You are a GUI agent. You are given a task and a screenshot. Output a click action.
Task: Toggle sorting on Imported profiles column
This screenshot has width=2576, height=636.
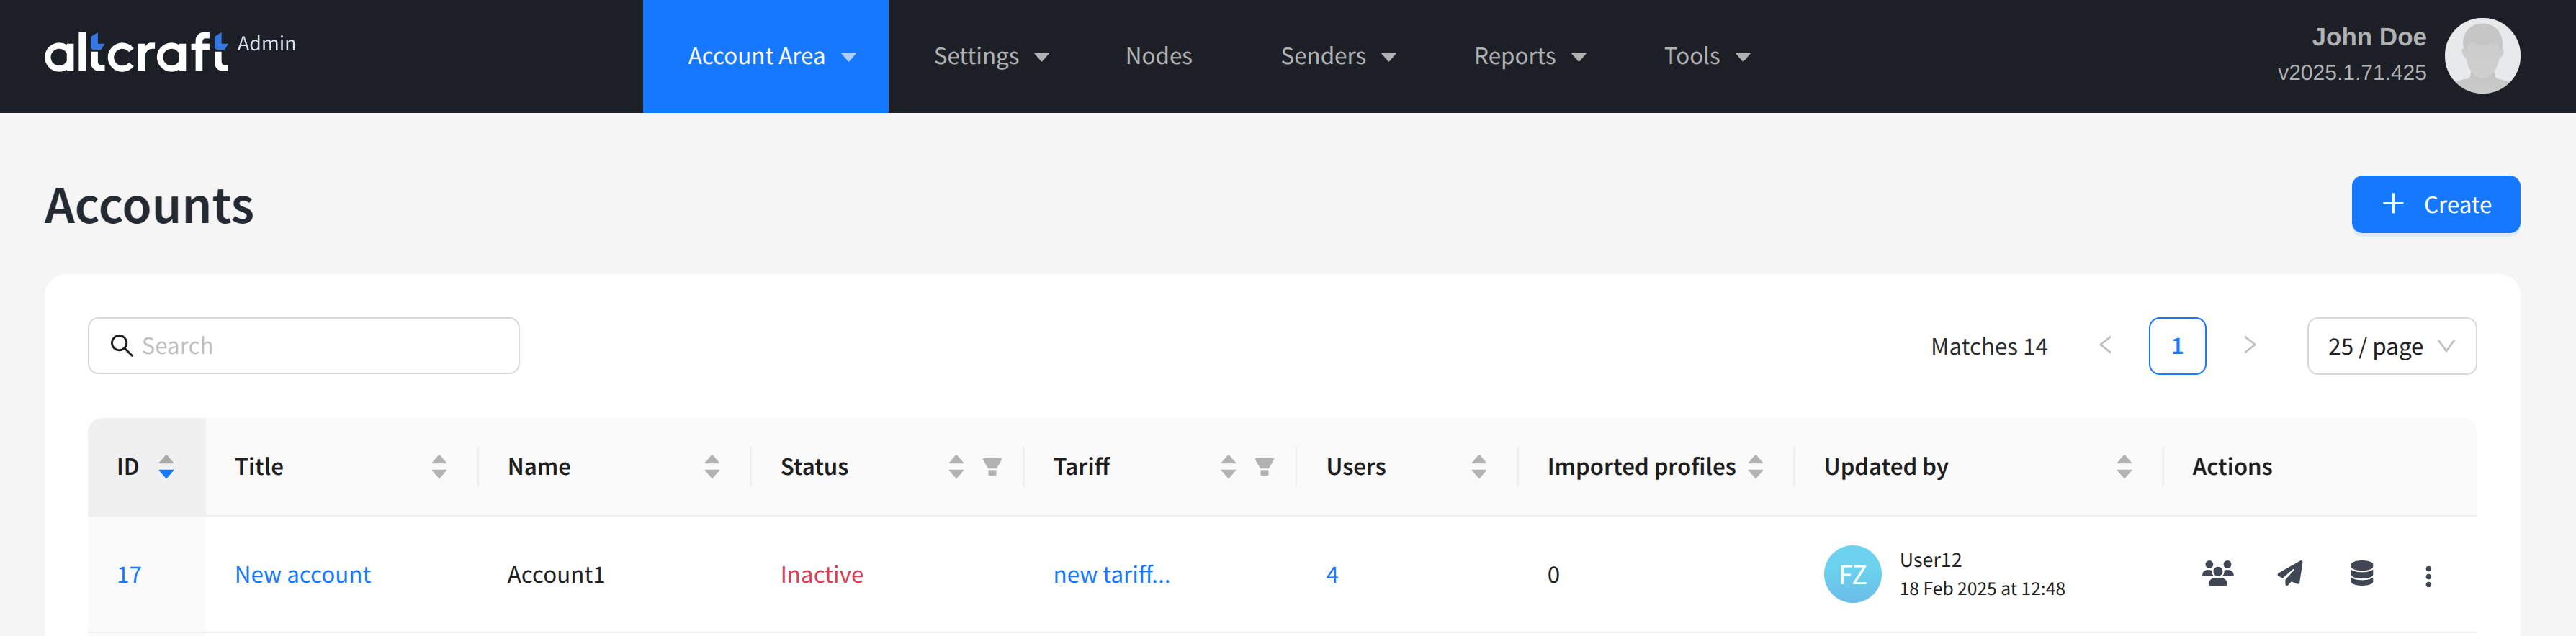[x=1755, y=466]
